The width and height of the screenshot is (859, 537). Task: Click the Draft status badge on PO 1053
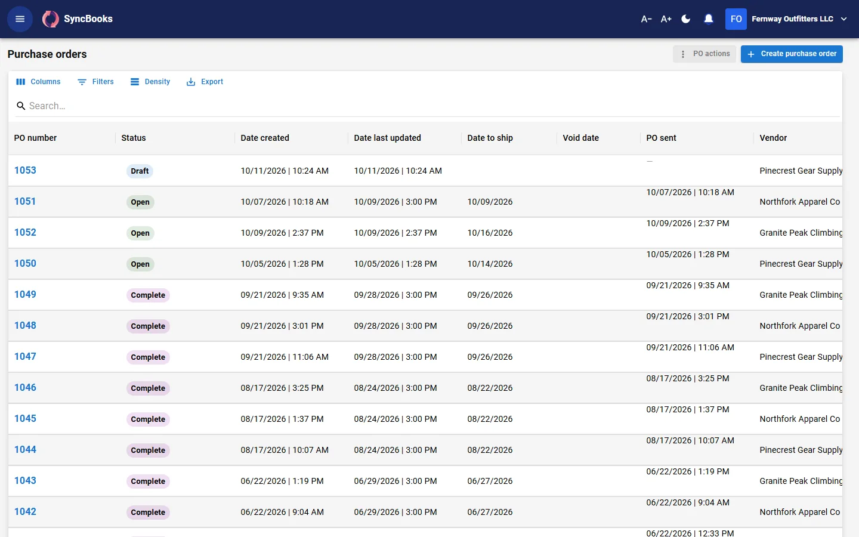140,171
